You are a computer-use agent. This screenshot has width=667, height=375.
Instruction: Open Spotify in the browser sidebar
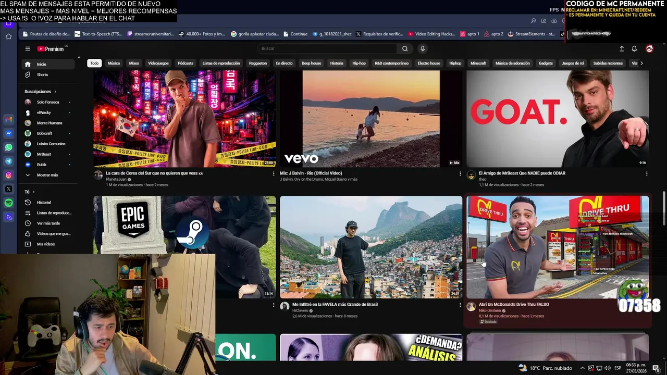(x=9, y=203)
